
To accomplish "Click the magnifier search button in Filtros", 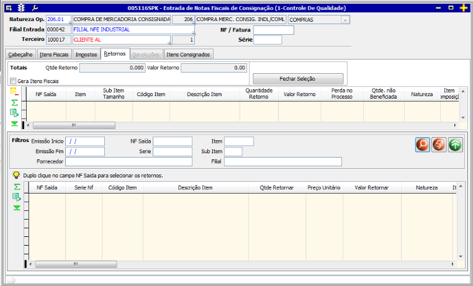I will pyautogui.click(x=423, y=144).
